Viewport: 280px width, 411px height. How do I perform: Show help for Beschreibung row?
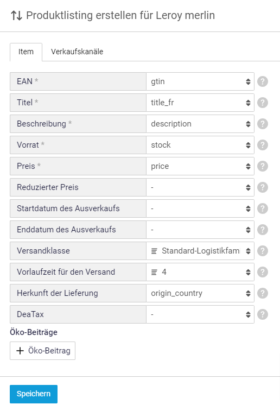pyautogui.click(x=263, y=124)
